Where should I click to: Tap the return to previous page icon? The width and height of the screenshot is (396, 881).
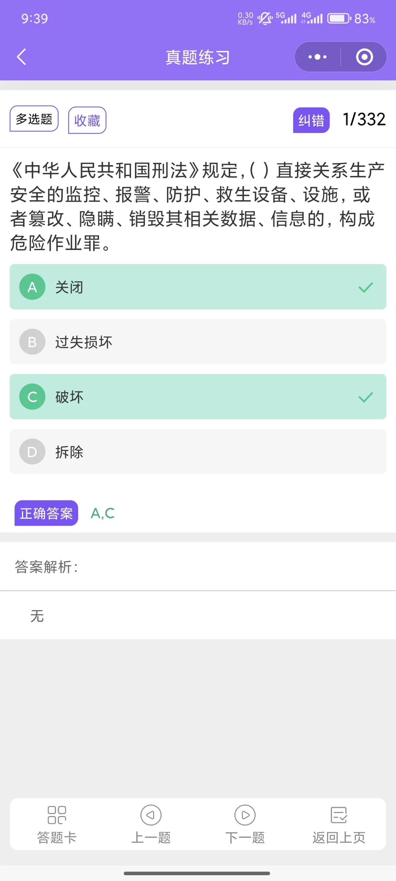point(339,815)
